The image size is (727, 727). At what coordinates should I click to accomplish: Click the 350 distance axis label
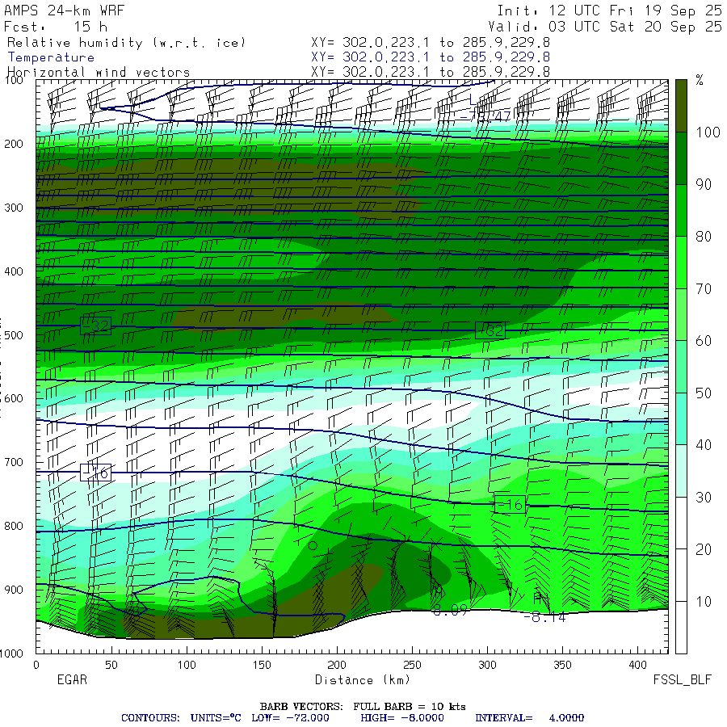(562, 665)
